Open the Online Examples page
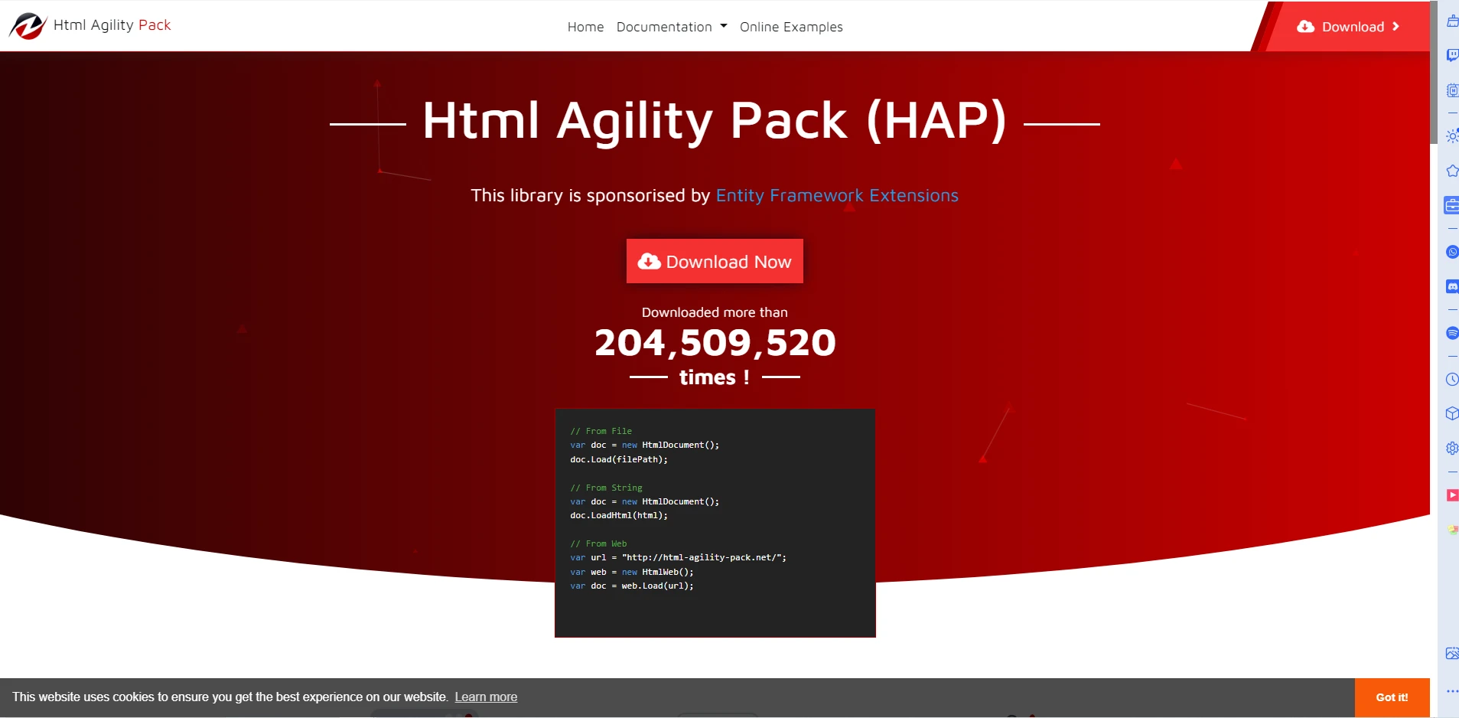The width and height of the screenshot is (1459, 718). [791, 27]
